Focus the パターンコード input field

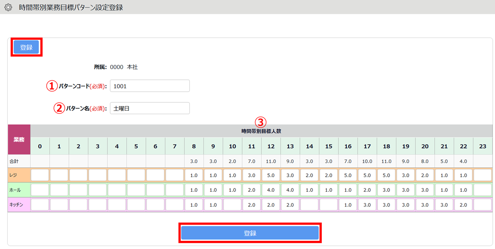tap(150, 86)
